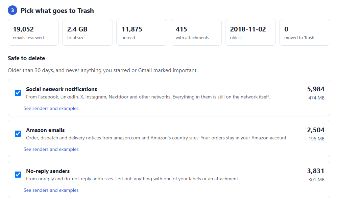Click the 2.4 GB total size card
The width and height of the screenshot is (338, 203).
coord(88,32)
